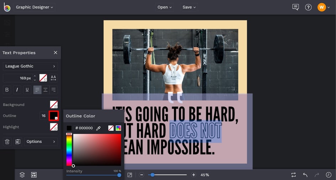Open the Background color swatch
Screen dimensions: 336x180
[54, 105]
